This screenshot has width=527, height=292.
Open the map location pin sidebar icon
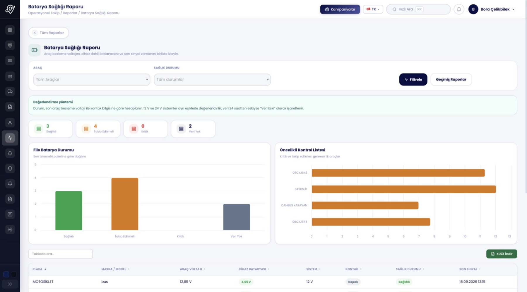10,45
